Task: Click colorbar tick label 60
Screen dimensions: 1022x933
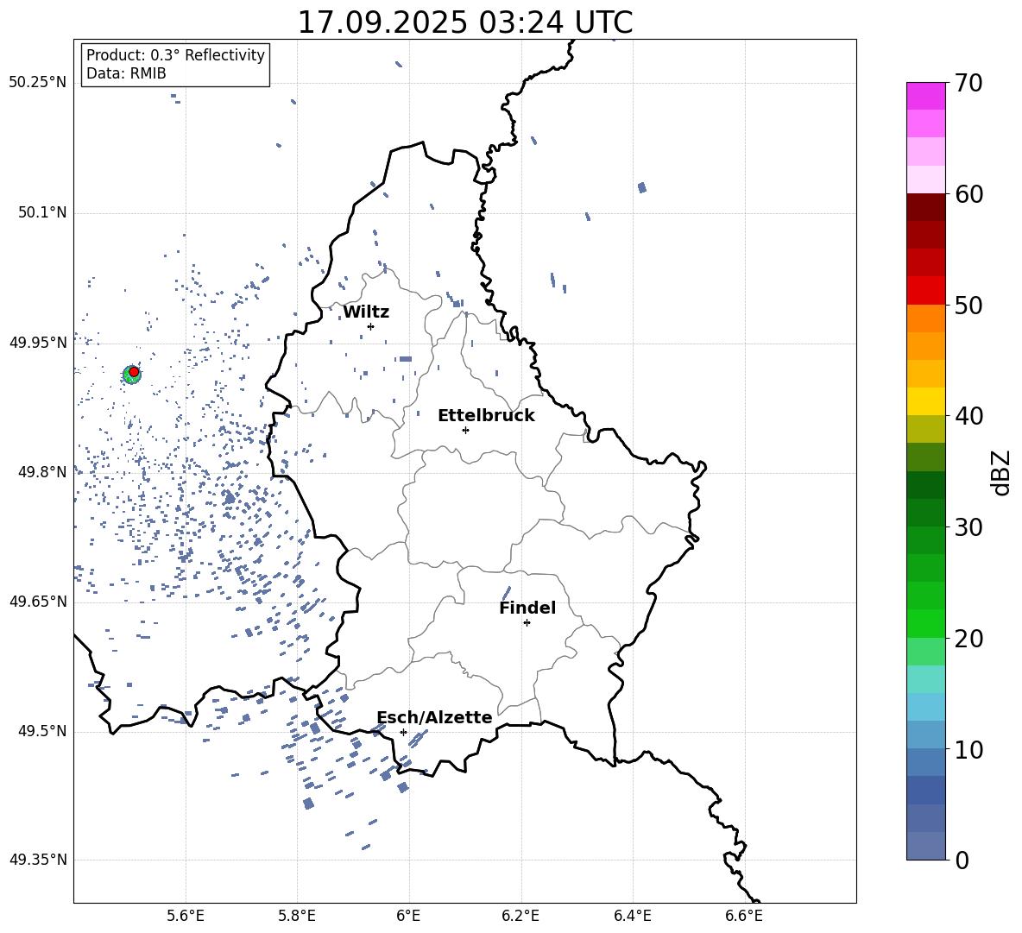Action: (x=968, y=194)
